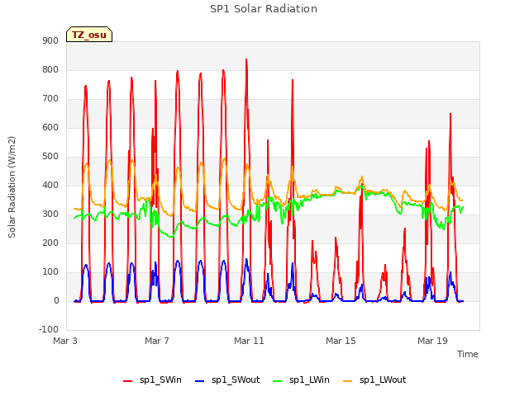
Task: Click the Solar Radiation (W/m2) axis title
Action: pos(12,187)
